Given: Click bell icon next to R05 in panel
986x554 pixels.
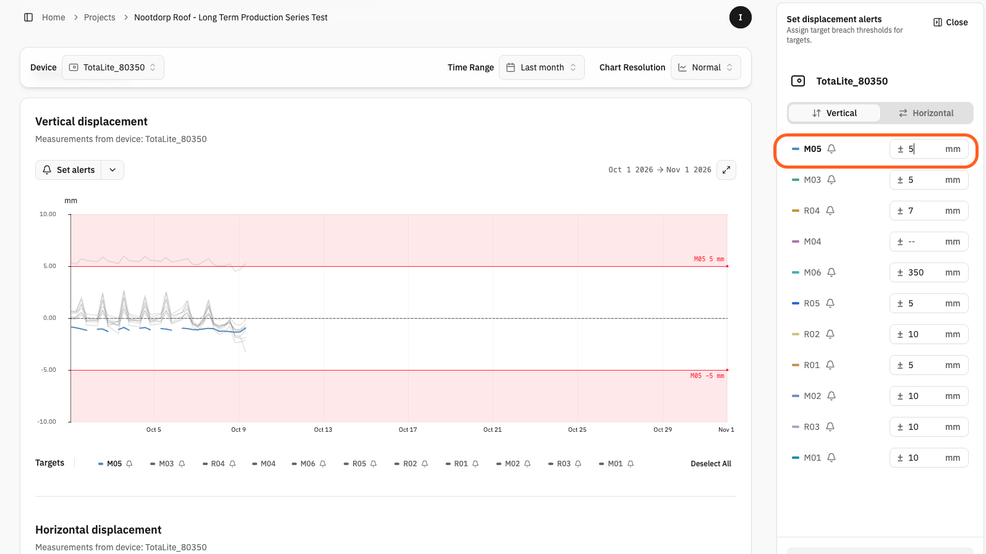Looking at the screenshot, I should [x=830, y=303].
